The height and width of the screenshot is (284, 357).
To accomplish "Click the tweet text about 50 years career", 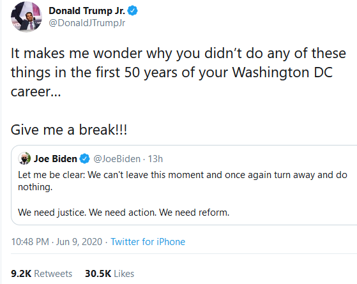I will click(x=178, y=72).
